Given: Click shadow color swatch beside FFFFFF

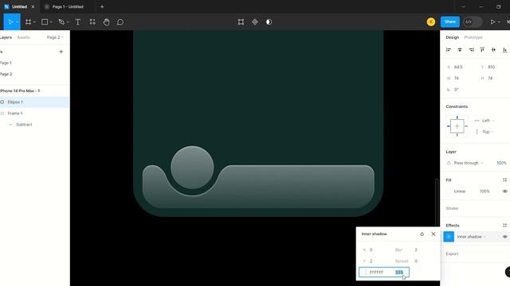Looking at the screenshot, I should [x=365, y=272].
